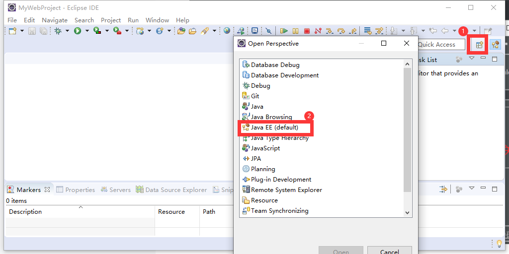Click the New wizard toolbar icon
This screenshot has width=509, height=254.
[x=12, y=31]
